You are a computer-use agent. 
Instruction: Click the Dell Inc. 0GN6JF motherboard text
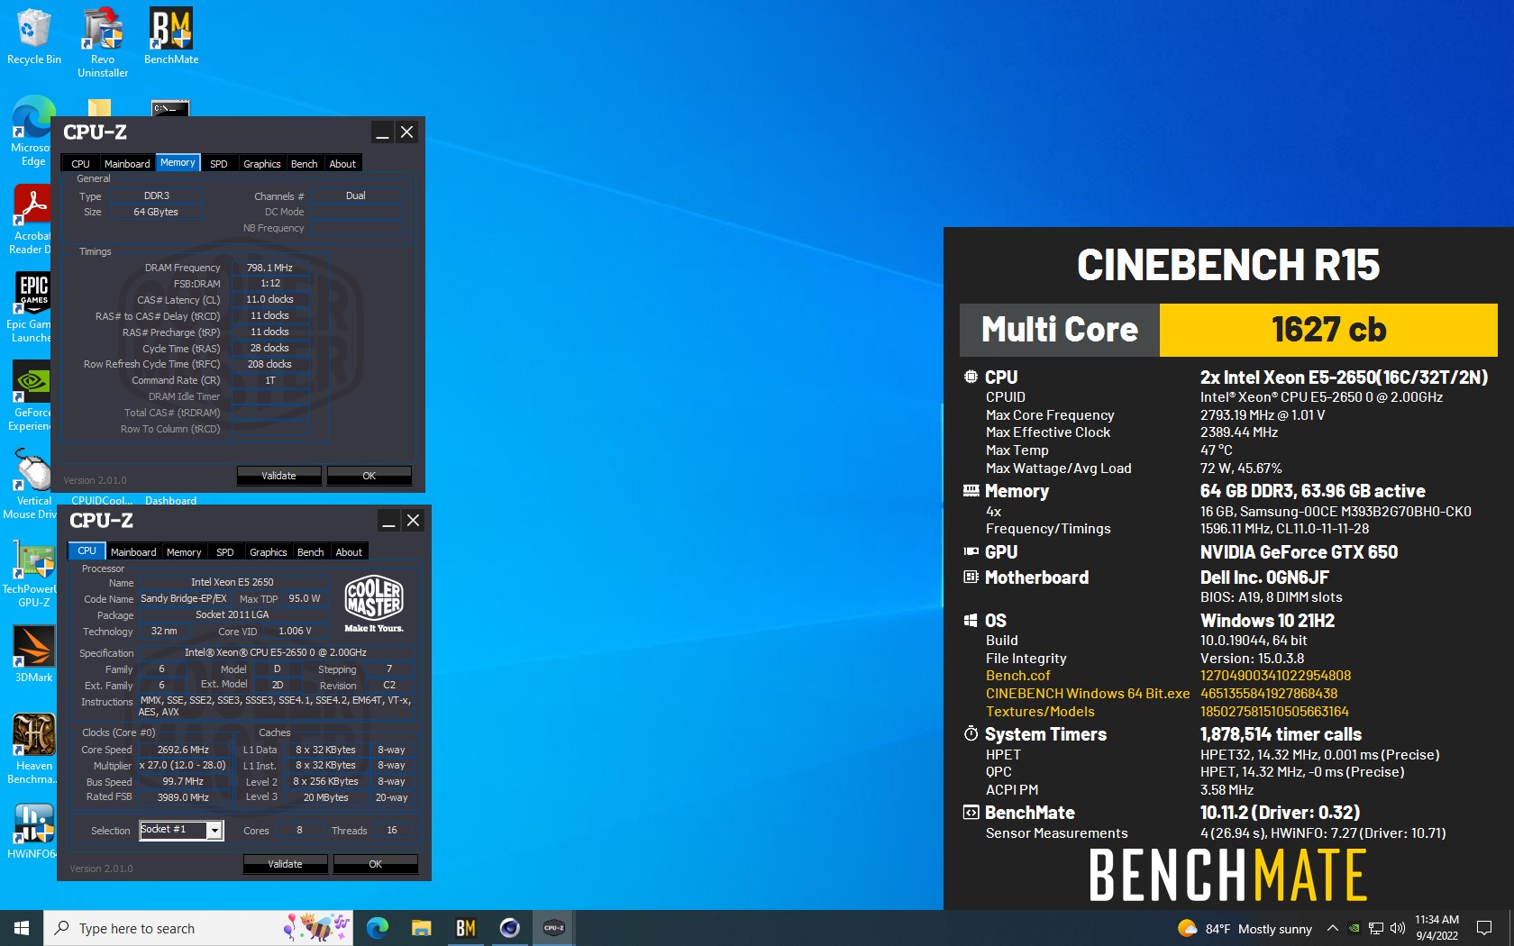(x=1264, y=578)
